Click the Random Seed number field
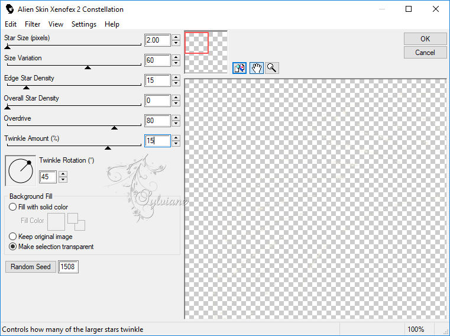The image size is (450, 336). pos(68,267)
